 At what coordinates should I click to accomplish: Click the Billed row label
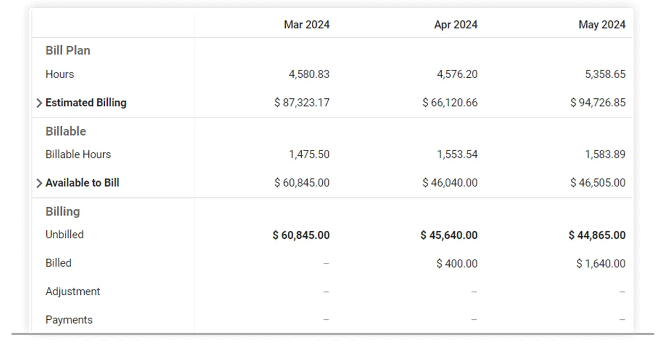58,263
